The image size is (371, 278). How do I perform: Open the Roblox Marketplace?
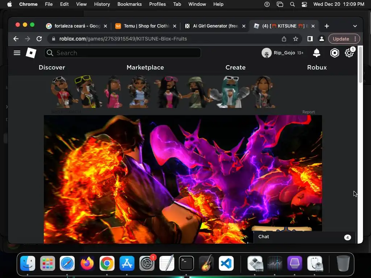point(145,67)
